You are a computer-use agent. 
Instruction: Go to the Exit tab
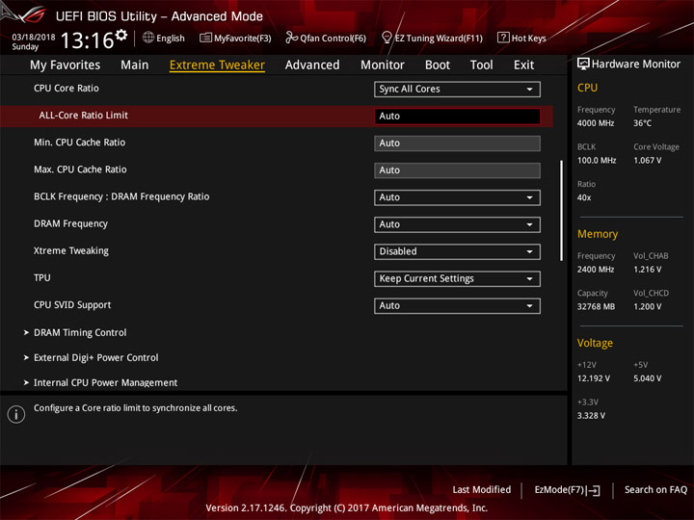pyautogui.click(x=523, y=65)
